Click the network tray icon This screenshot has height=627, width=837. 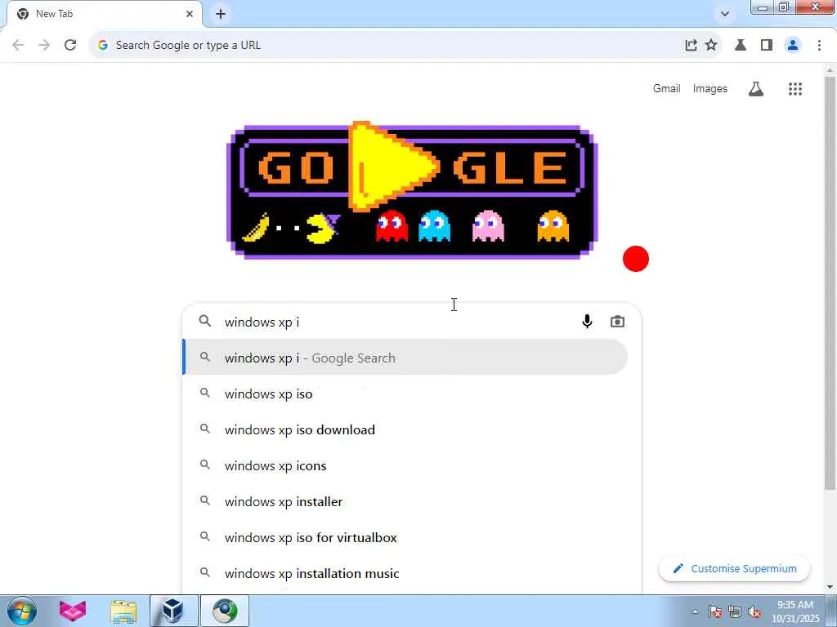click(735, 611)
